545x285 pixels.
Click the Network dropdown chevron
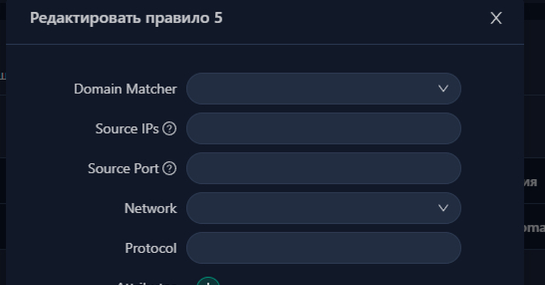(444, 208)
